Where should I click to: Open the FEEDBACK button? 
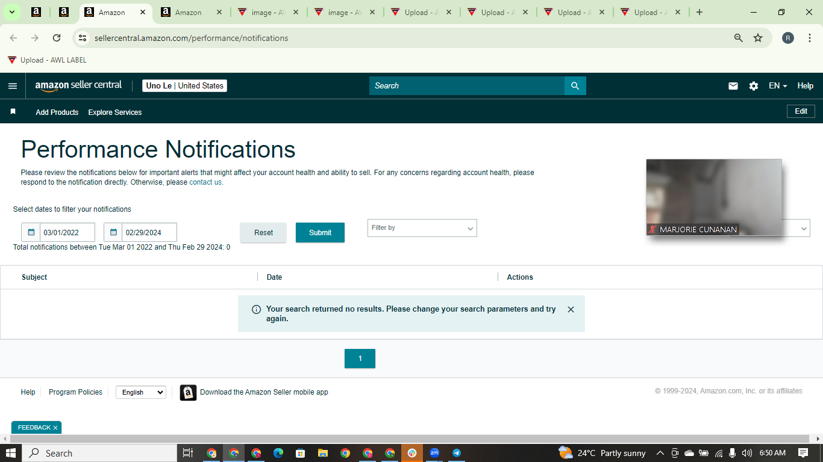tap(34, 428)
